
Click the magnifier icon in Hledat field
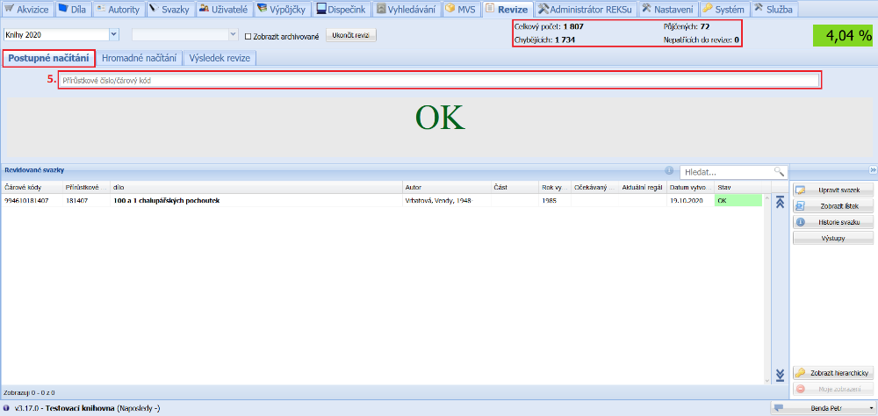click(x=778, y=172)
